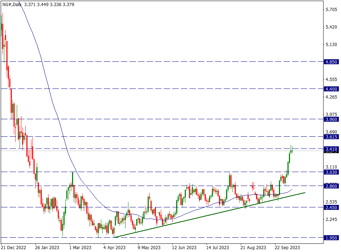Click the 3.690 price scale value
Viewport: 341px width, 252px height.
(331, 132)
